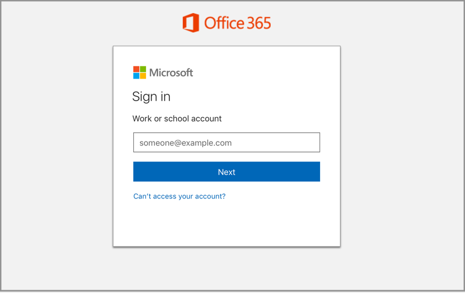Click the orange Office 365 logo icon

[191, 23]
